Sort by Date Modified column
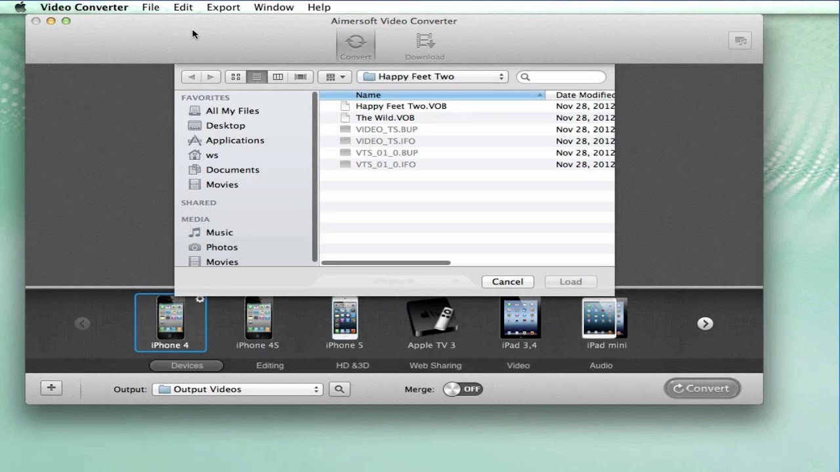The height and width of the screenshot is (472, 840). [x=581, y=95]
